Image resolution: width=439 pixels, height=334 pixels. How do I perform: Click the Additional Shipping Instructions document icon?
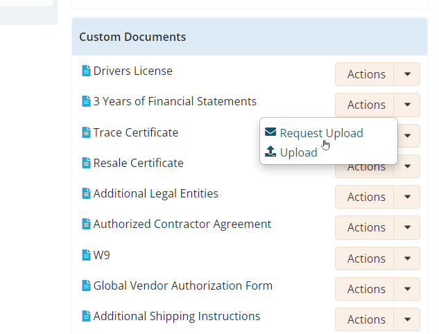[86, 316]
